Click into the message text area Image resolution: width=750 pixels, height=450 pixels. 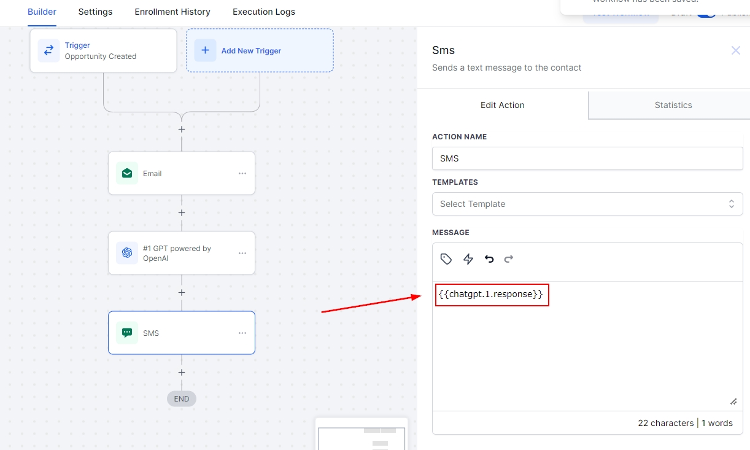tap(587, 346)
